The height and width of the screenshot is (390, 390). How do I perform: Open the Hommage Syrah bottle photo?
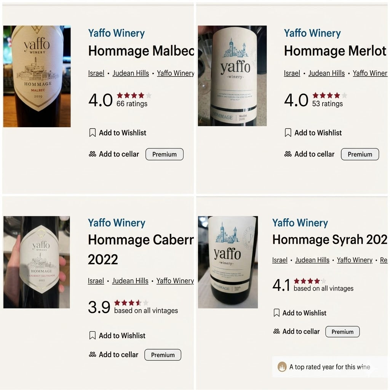pos(228,262)
